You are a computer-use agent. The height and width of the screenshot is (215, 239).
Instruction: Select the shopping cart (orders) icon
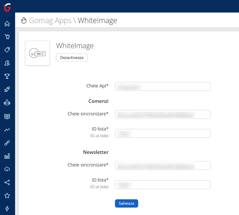coord(7,36)
